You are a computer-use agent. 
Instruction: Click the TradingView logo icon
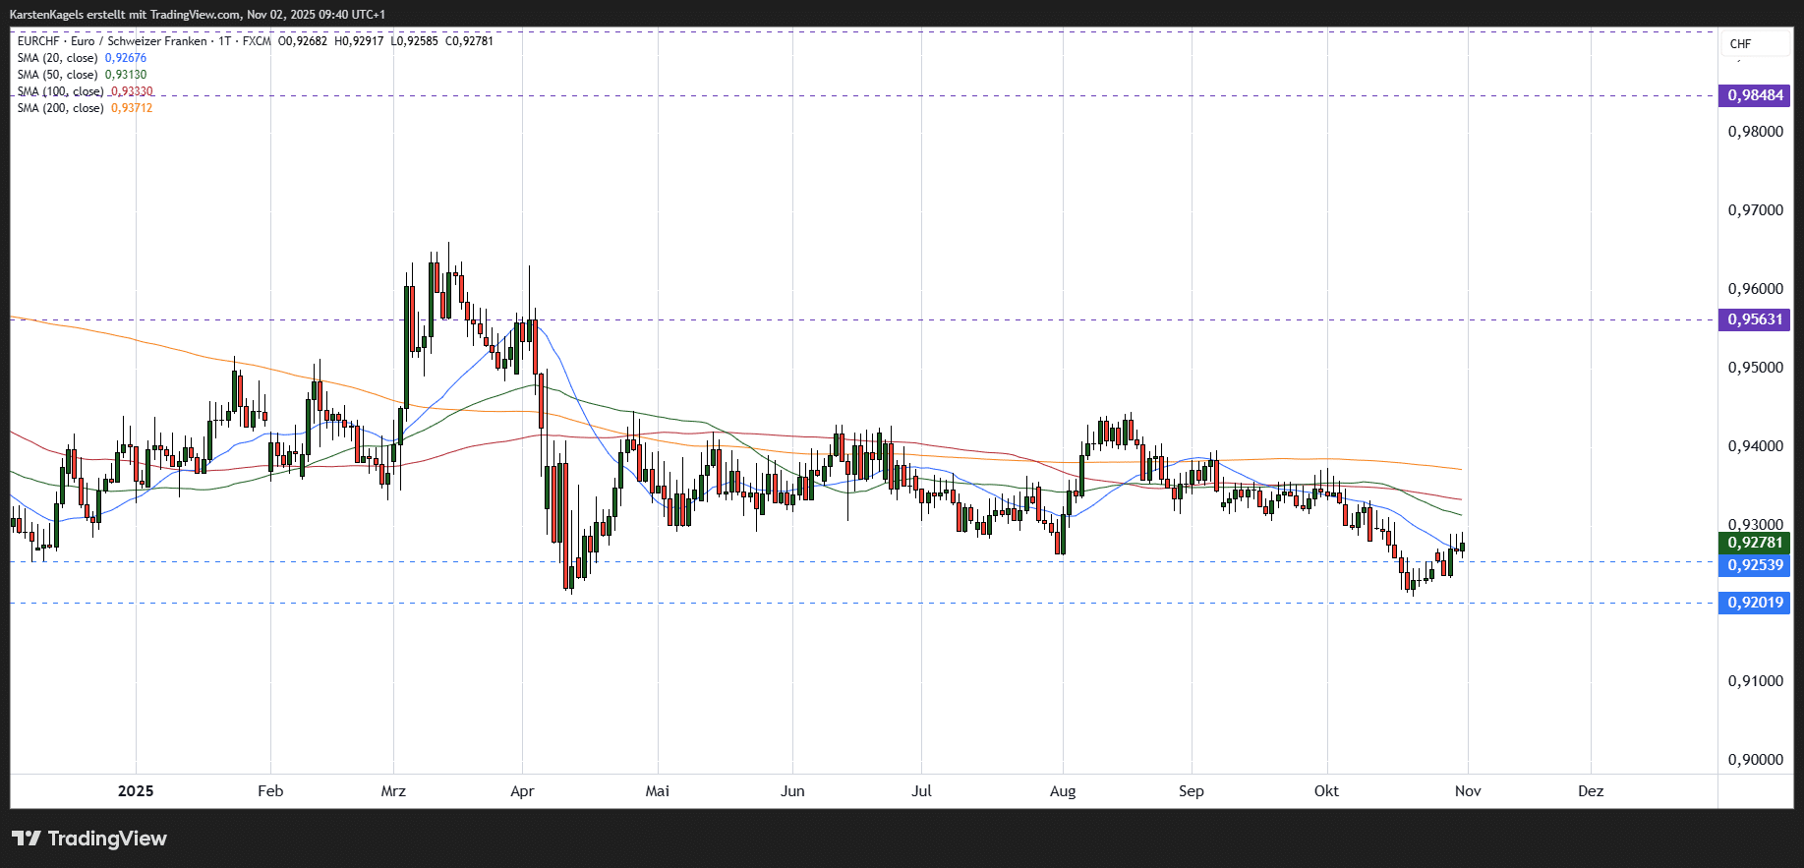coord(27,839)
